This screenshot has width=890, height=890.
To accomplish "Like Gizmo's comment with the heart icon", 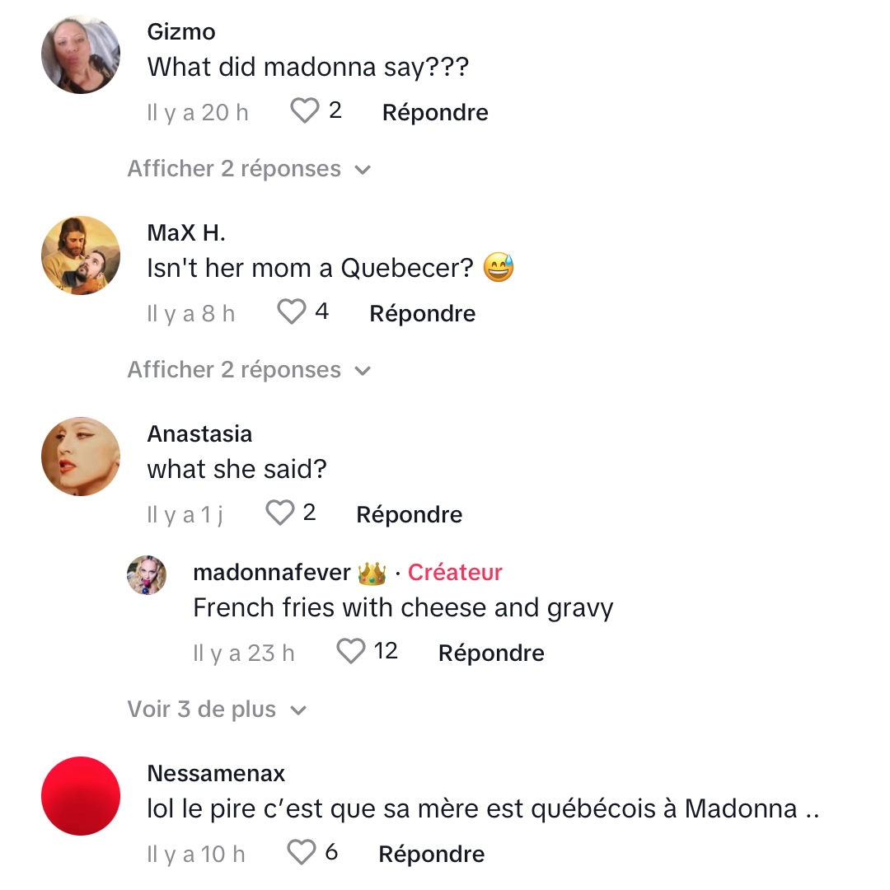I will [x=305, y=110].
